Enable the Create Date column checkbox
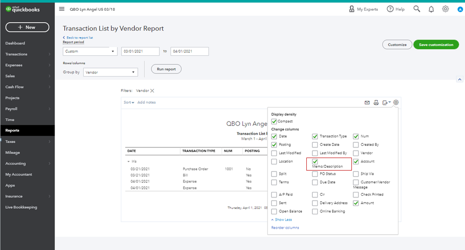465x250 pixels. (x=315, y=145)
